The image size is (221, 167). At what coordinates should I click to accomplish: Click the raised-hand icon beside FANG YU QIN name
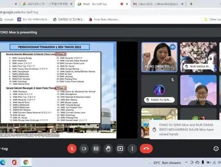click(147, 100)
